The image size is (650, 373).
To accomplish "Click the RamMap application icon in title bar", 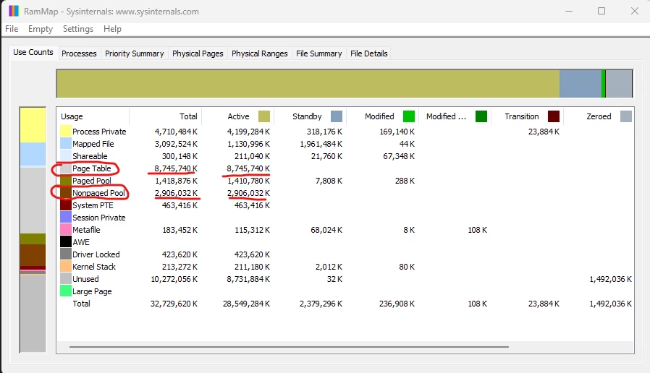I will point(14,11).
